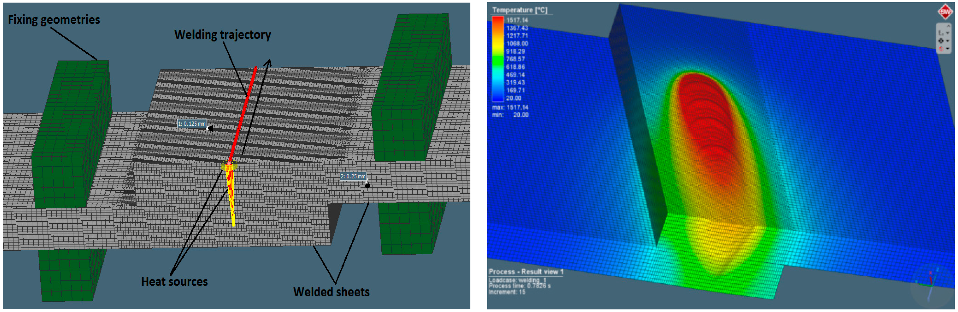Click the 'Process - Result view 1' title

pyautogui.click(x=526, y=272)
